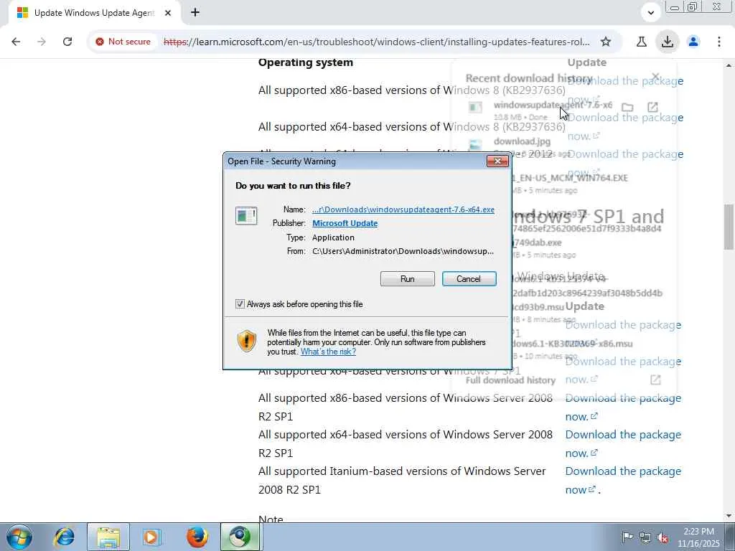Open windowsupdateagent download with external-link icon
The width and height of the screenshot is (735, 551).
pyautogui.click(x=652, y=108)
